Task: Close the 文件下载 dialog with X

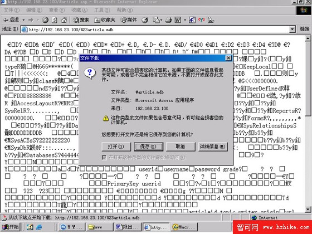Action: tap(228, 58)
